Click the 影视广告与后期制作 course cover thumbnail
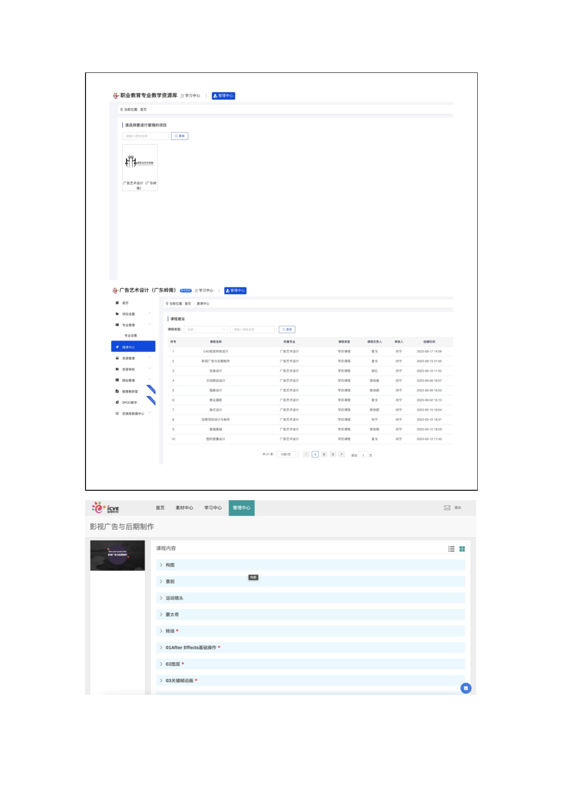The image size is (561, 794). 118,555
